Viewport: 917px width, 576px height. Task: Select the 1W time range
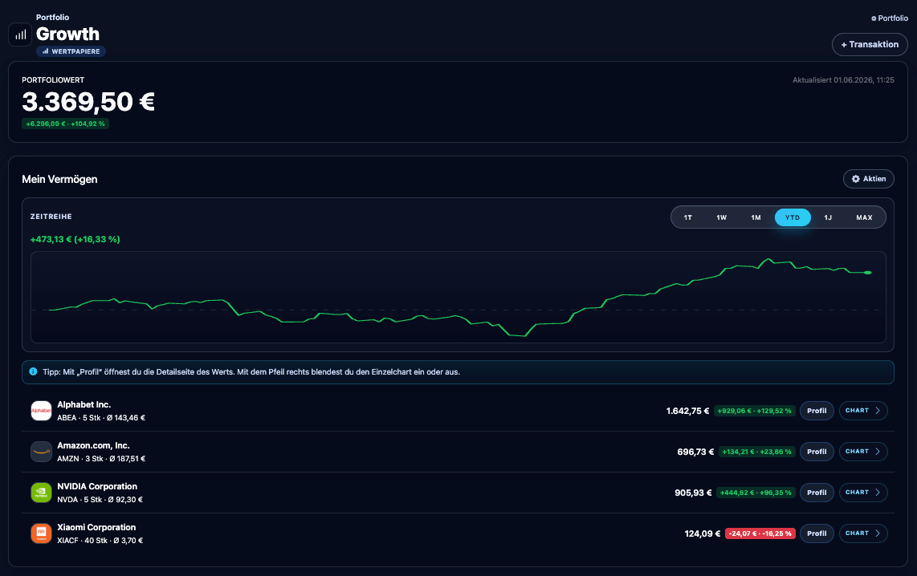[x=722, y=217]
